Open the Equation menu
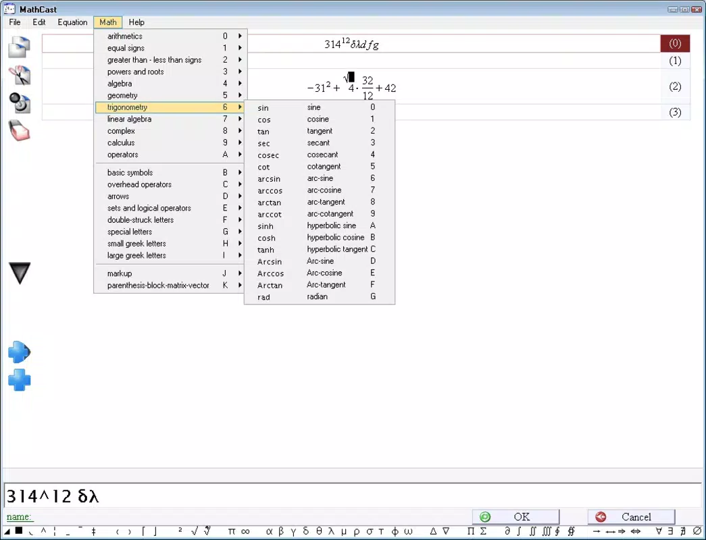The image size is (706, 540). click(x=72, y=22)
